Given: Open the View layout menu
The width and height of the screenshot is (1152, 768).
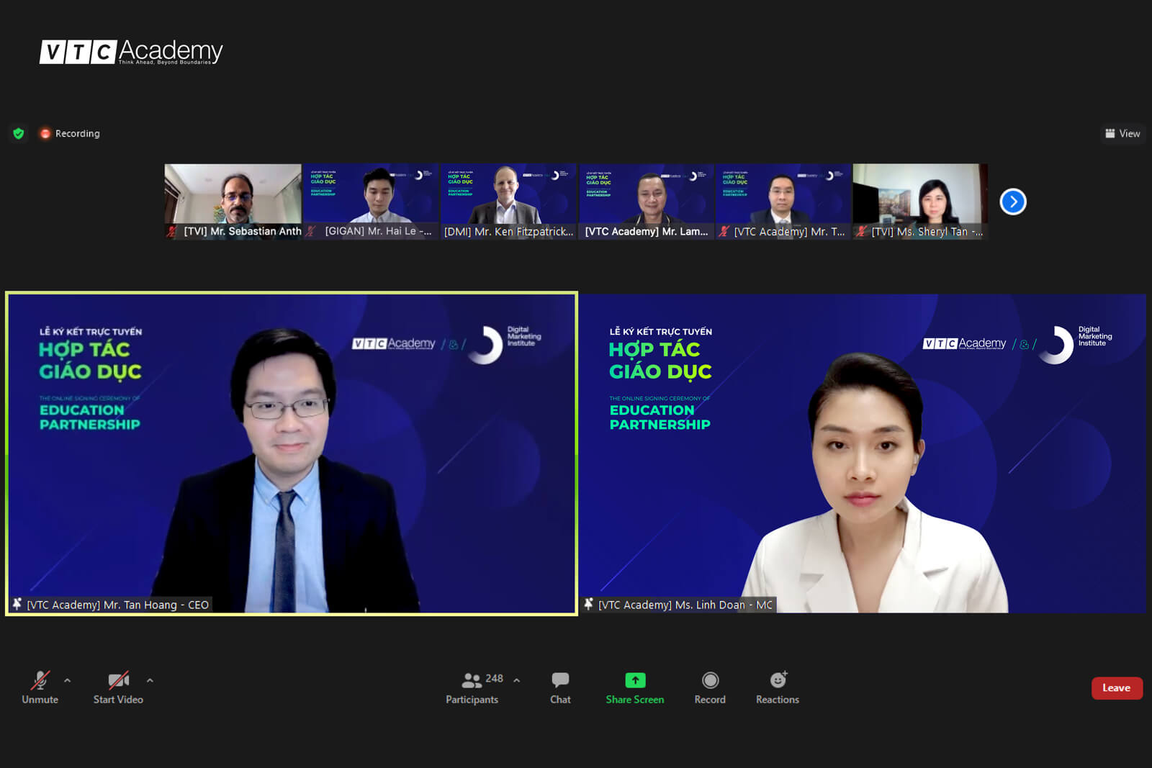Looking at the screenshot, I should (x=1122, y=134).
